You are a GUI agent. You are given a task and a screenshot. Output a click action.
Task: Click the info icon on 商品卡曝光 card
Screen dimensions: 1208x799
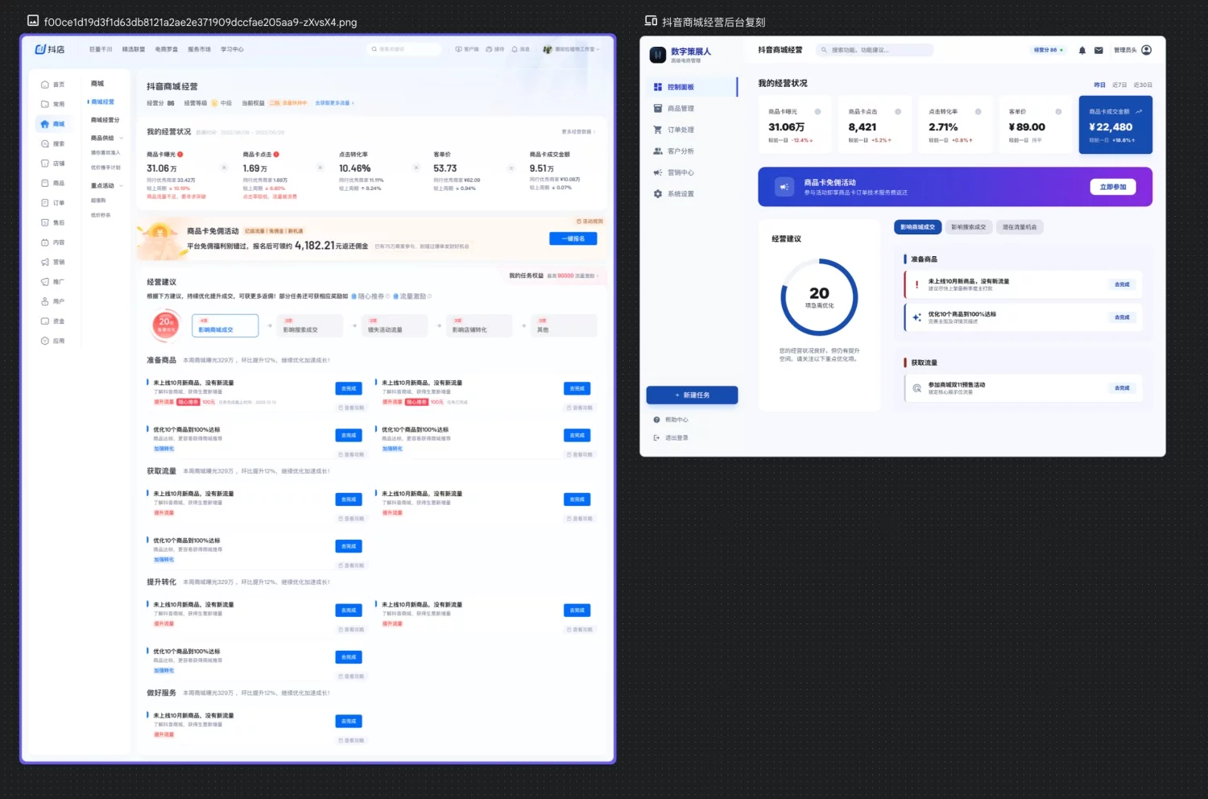click(817, 112)
